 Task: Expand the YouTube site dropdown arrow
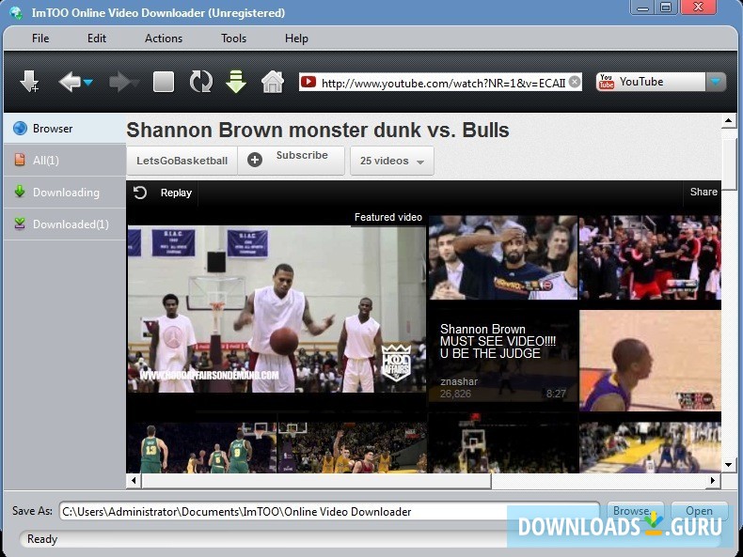click(716, 82)
